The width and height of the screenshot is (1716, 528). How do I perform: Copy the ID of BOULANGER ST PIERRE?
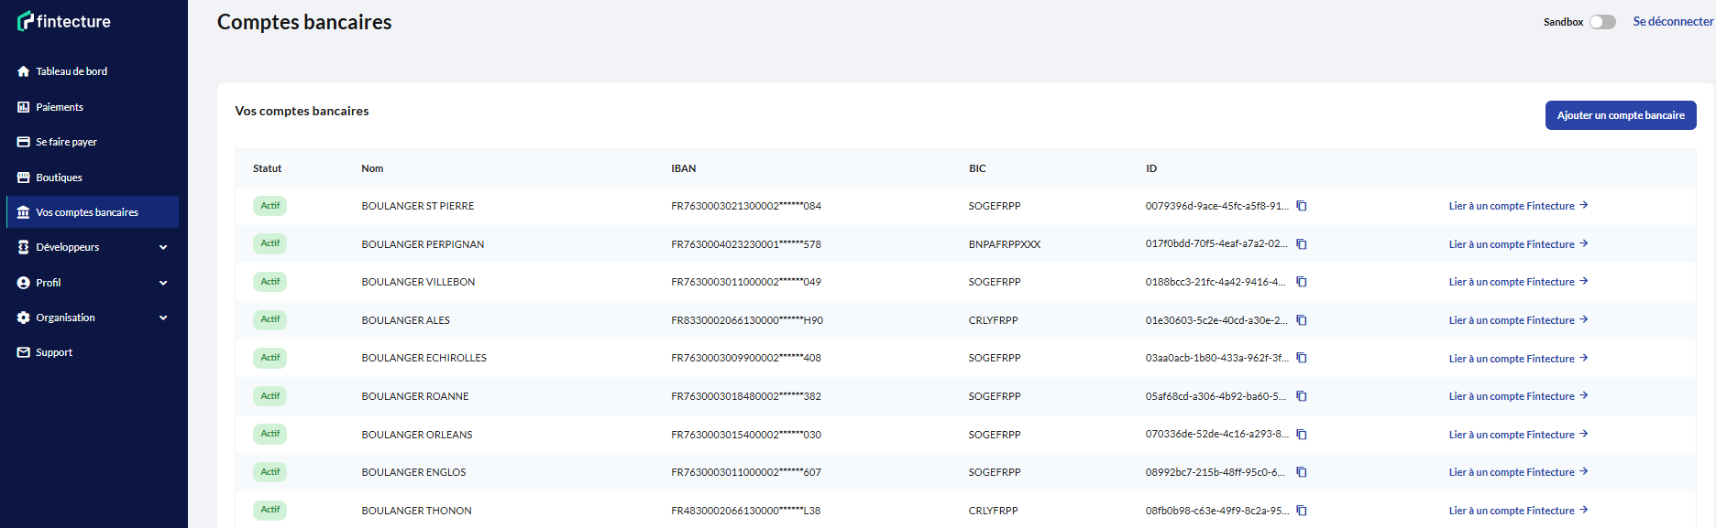[x=1301, y=206]
